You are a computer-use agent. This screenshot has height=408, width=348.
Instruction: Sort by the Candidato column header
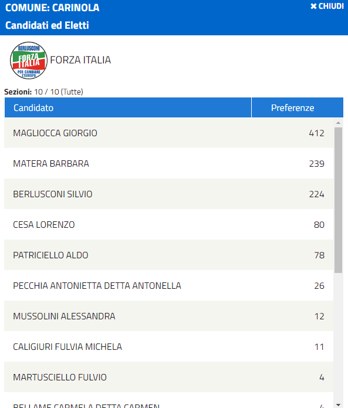click(x=128, y=108)
